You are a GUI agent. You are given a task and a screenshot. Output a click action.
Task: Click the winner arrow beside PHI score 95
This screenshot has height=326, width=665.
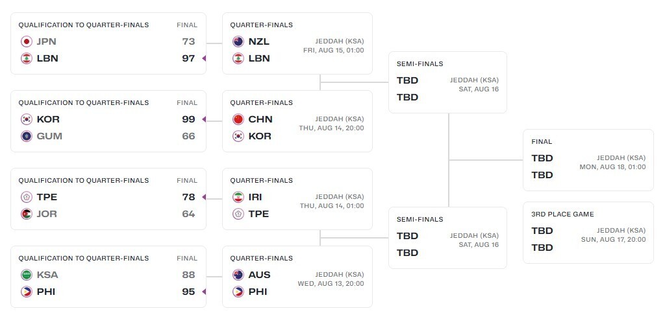click(204, 292)
